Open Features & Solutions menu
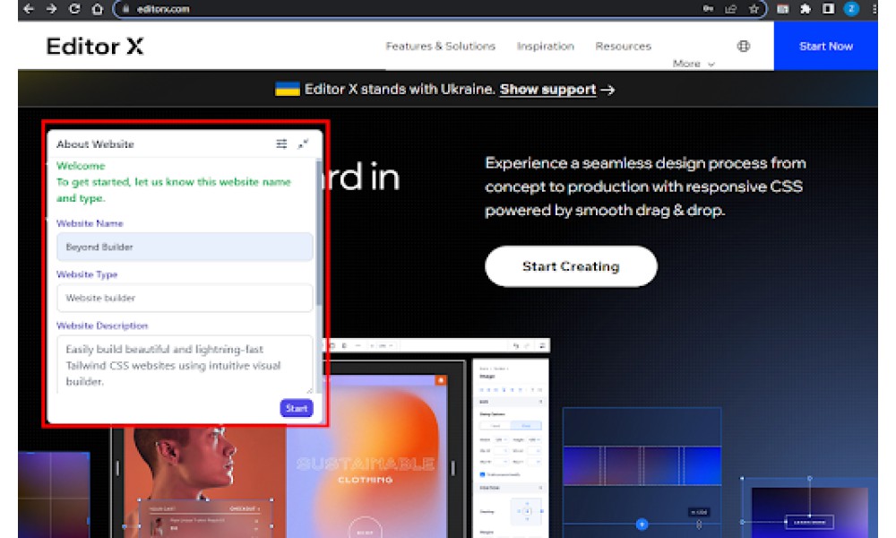The height and width of the screenshot is (538, 896). [x=441, y=46]
